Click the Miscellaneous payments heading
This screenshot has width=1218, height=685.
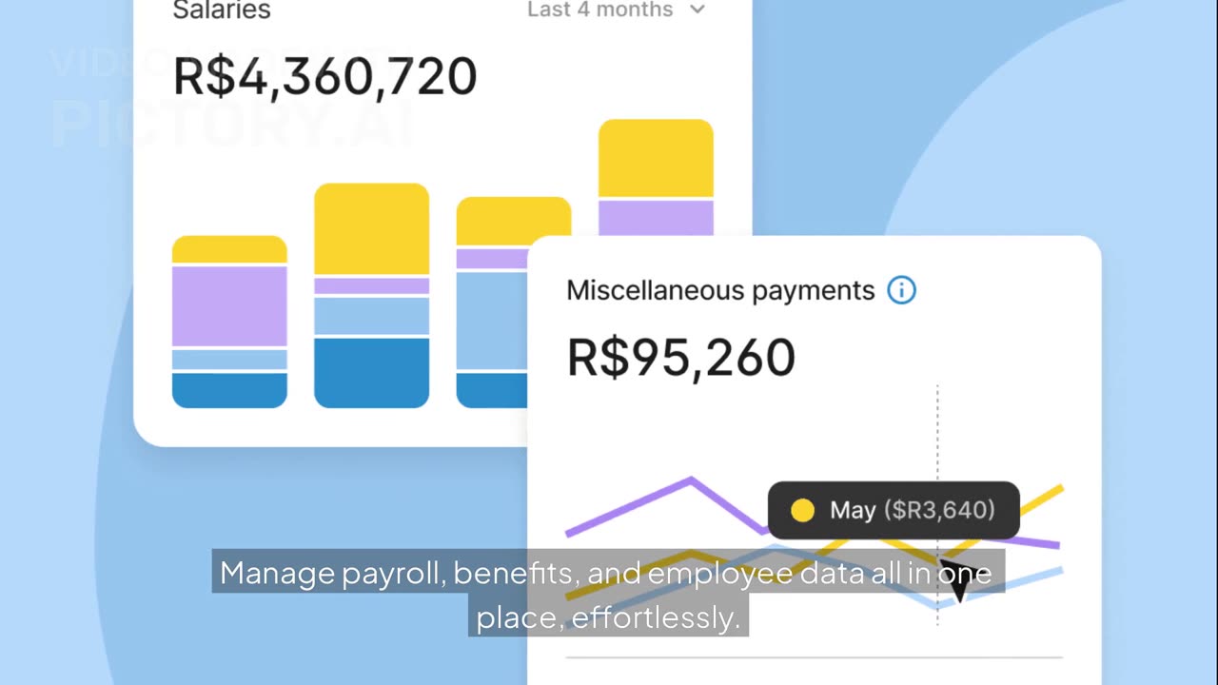720,290
